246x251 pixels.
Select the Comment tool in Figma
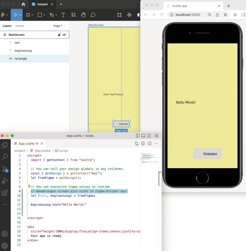point(93,15)
